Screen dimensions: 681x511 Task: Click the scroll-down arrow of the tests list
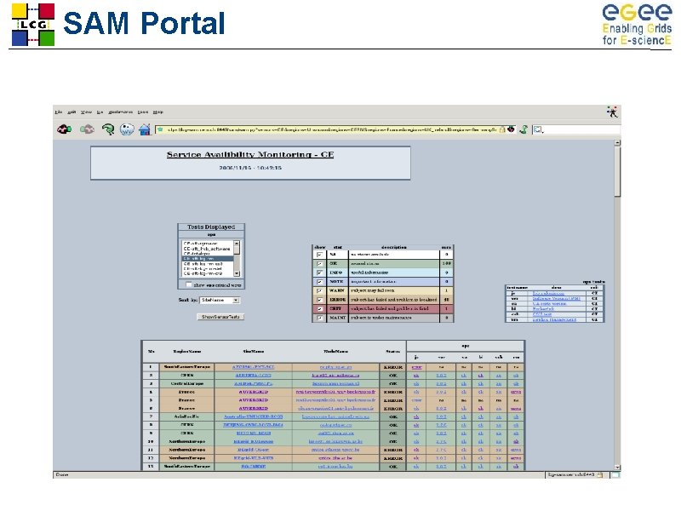pyautogui.click(x=236, y=273)
